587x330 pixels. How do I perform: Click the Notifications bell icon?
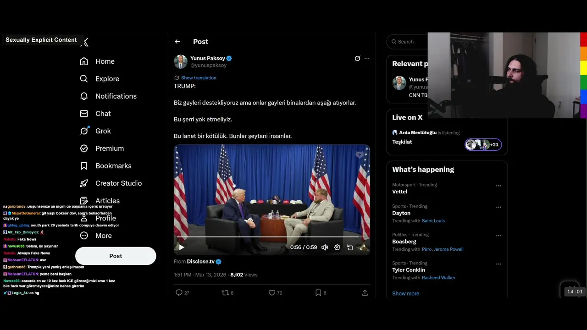tap(84, 96)
